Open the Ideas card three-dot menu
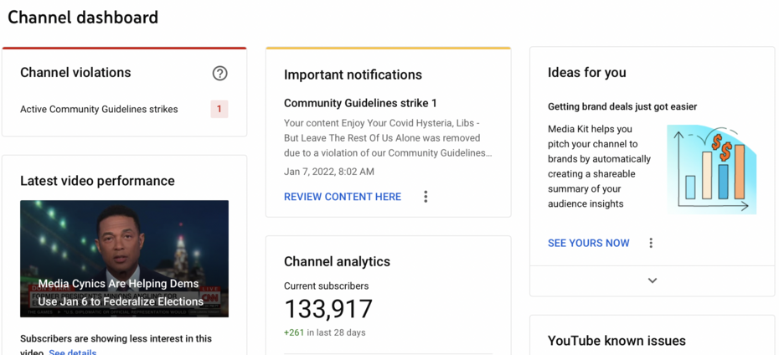This screenshot has height=355, width=779. click(x=651, y=243)
